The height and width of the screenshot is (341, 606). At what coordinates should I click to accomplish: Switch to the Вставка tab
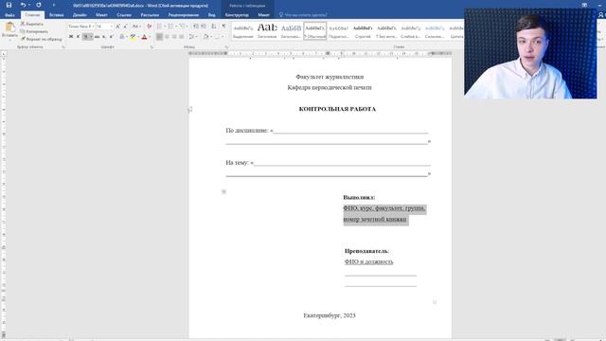point(57,15)
